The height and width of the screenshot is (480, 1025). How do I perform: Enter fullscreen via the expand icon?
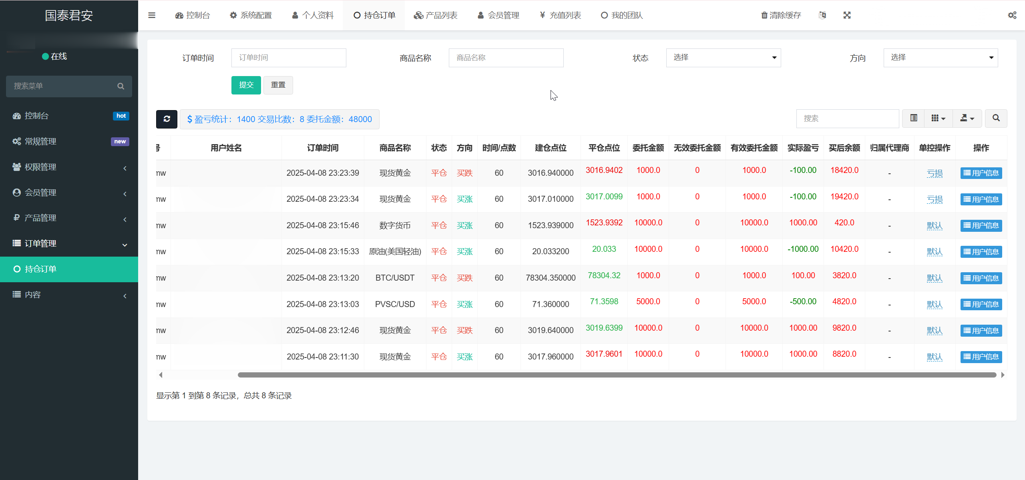coord(847,15)
